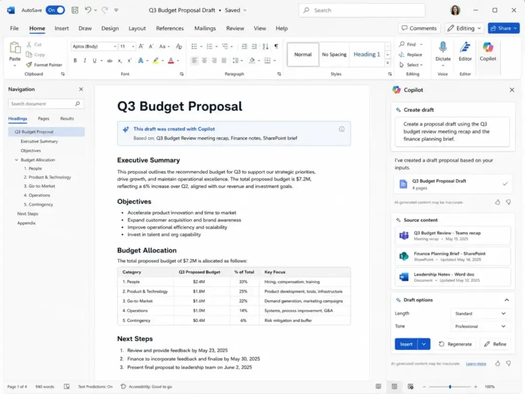Click in Search document field
Image resolution: width=525 pixels, height=394 pixels.
tap(46, 104)
